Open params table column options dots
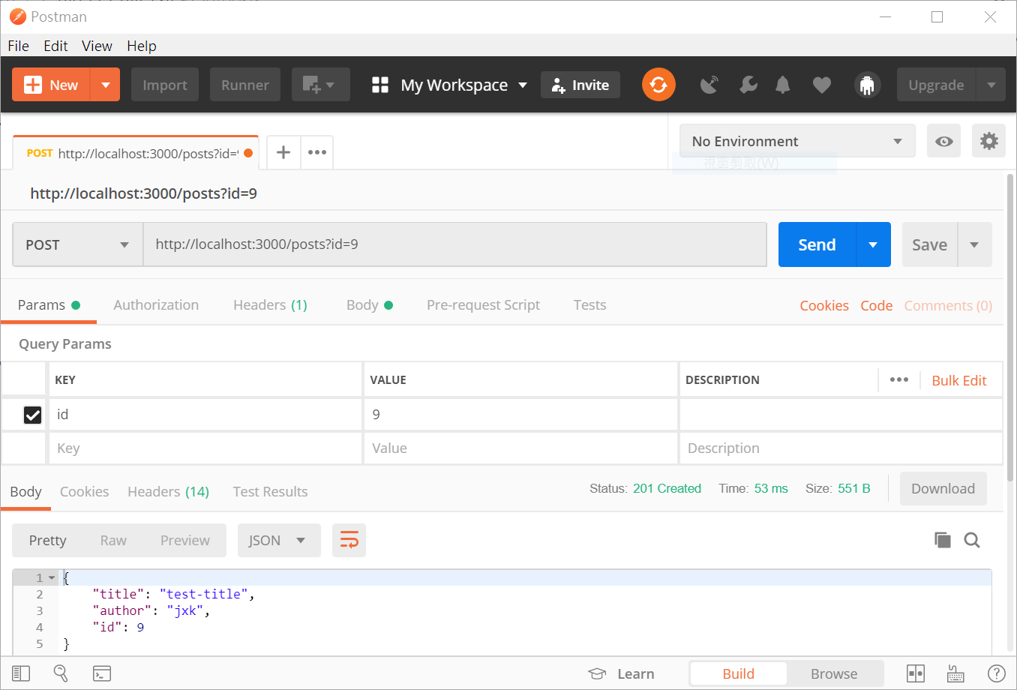This screenshot has height=690, width=1017. [899, 379]
